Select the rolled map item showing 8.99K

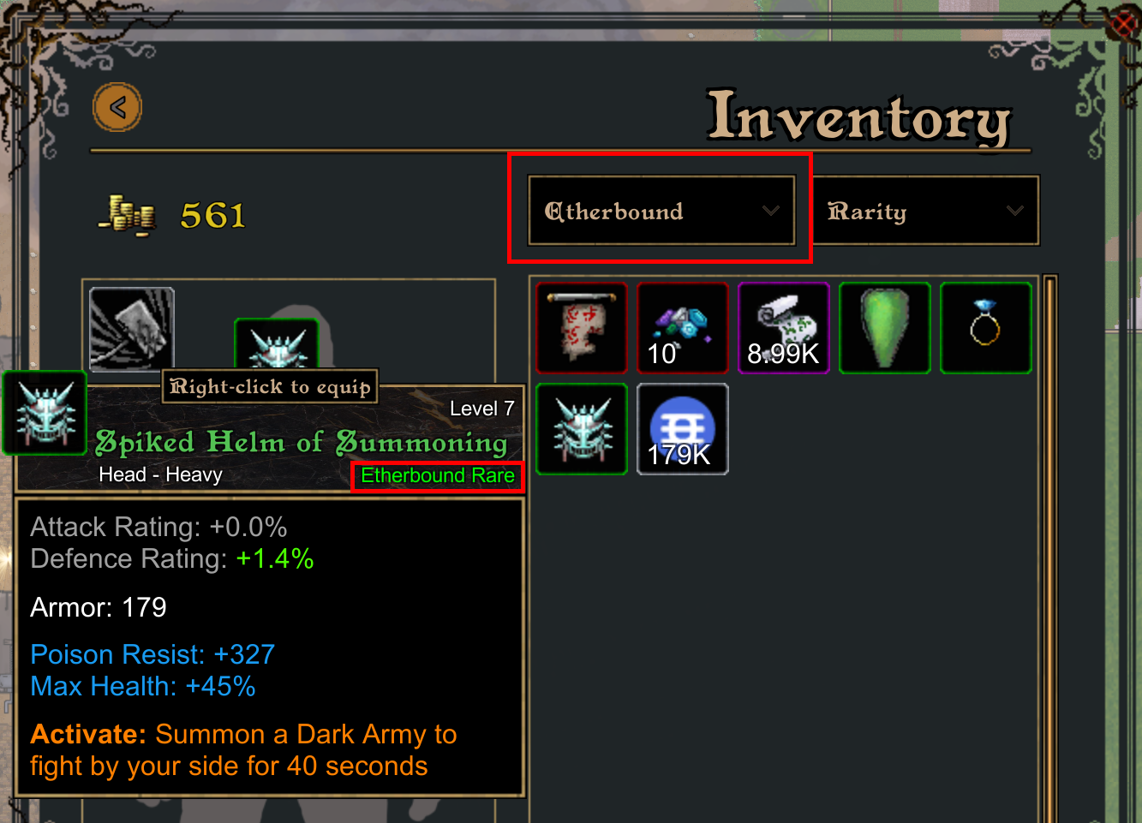pyautogui.click(x=784, y=328)
